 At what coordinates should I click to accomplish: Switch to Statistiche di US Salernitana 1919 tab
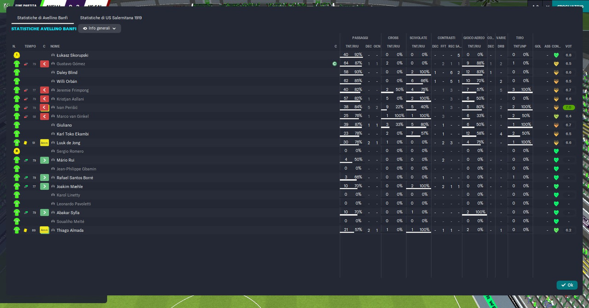111,18
